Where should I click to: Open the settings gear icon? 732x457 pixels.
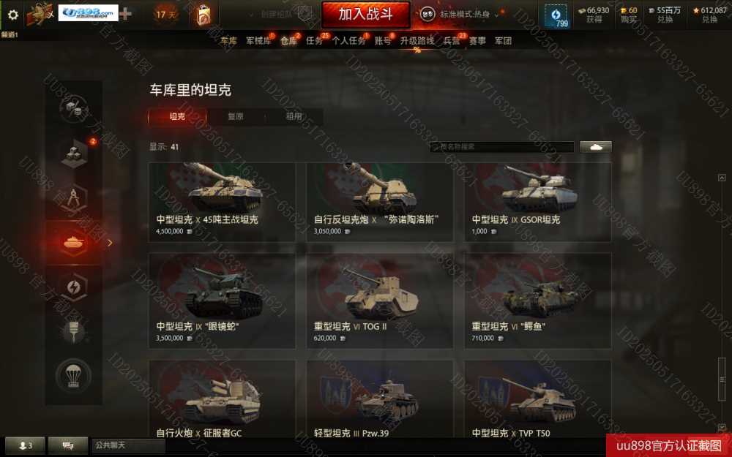pos(13,15)
